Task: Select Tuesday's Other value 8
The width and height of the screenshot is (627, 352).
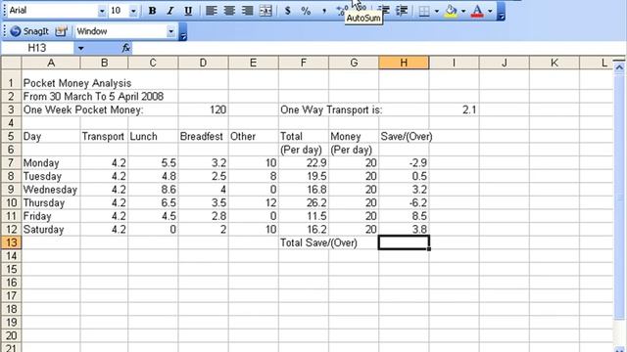Action: (x=253, y=176)
